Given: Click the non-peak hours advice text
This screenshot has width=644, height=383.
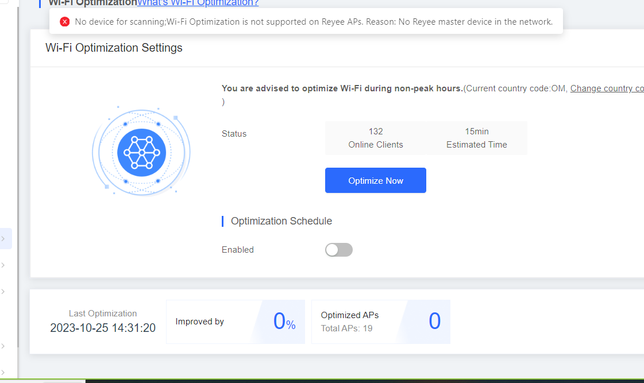Looking at the screenshot, I should click(342, 88).
